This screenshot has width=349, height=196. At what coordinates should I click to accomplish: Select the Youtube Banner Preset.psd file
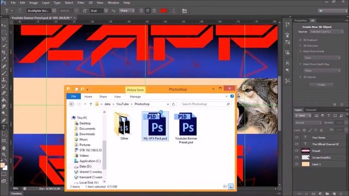point(186,127)
